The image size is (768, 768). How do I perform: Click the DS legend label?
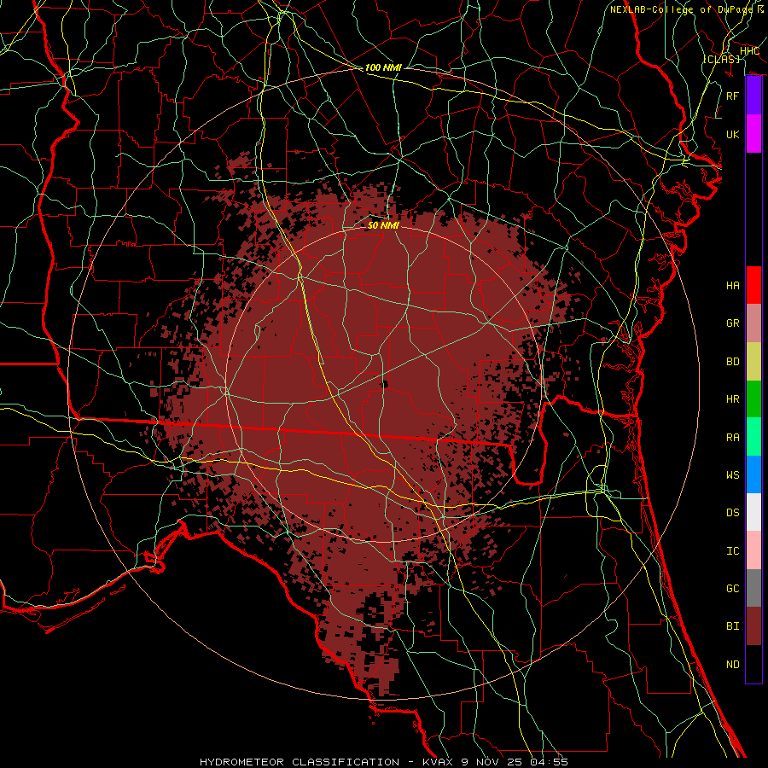(x=733, y=513)
